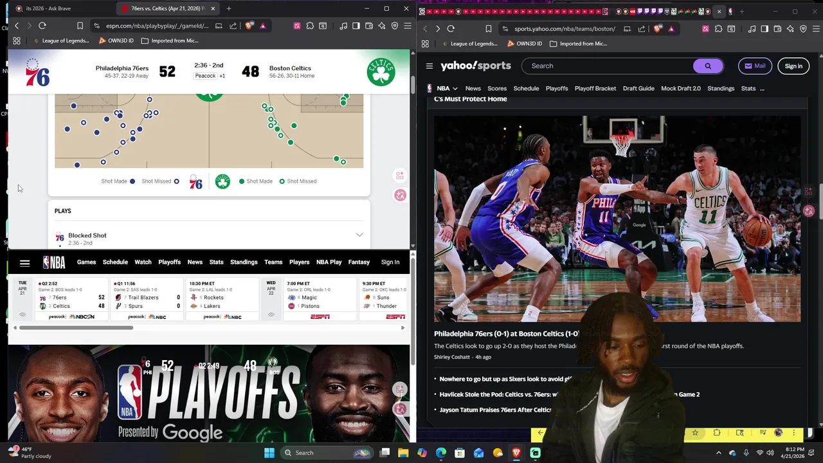Share the ESPN page URL
The image size is (823, 463).
233,26
